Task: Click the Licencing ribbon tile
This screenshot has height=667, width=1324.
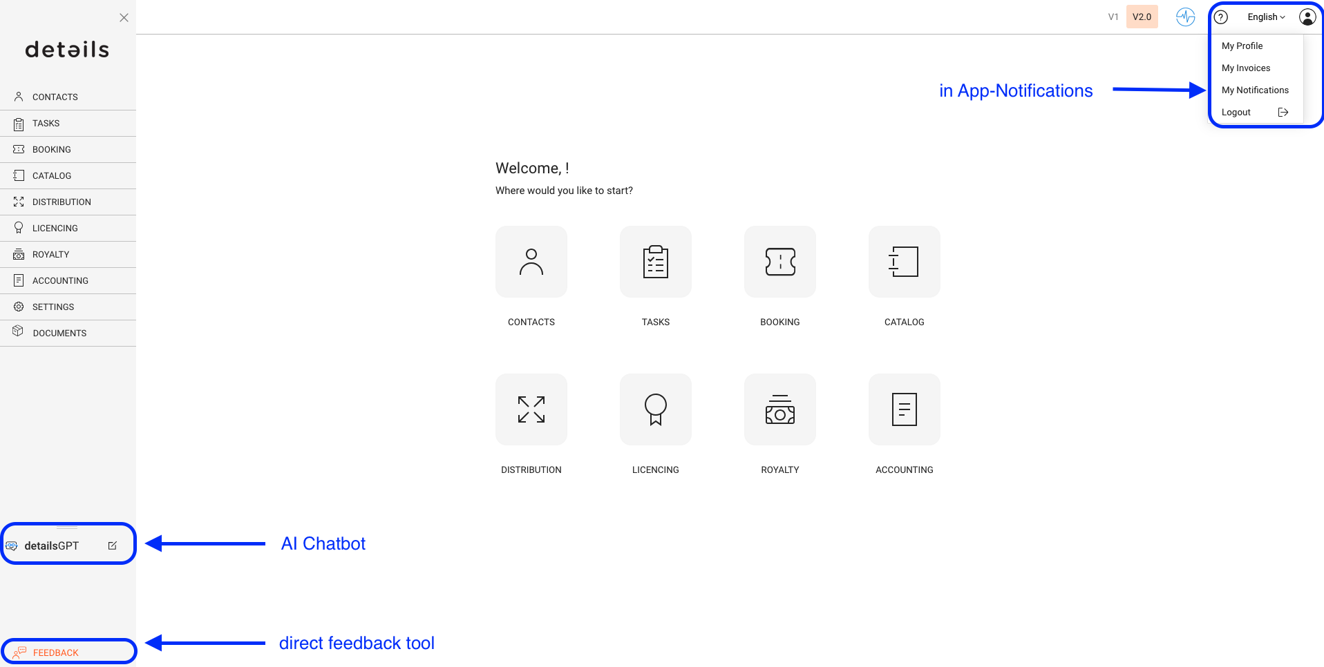Action: (656, 409)
